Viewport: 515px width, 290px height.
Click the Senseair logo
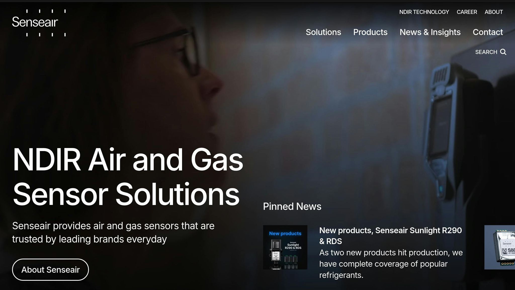coord(39,23)
